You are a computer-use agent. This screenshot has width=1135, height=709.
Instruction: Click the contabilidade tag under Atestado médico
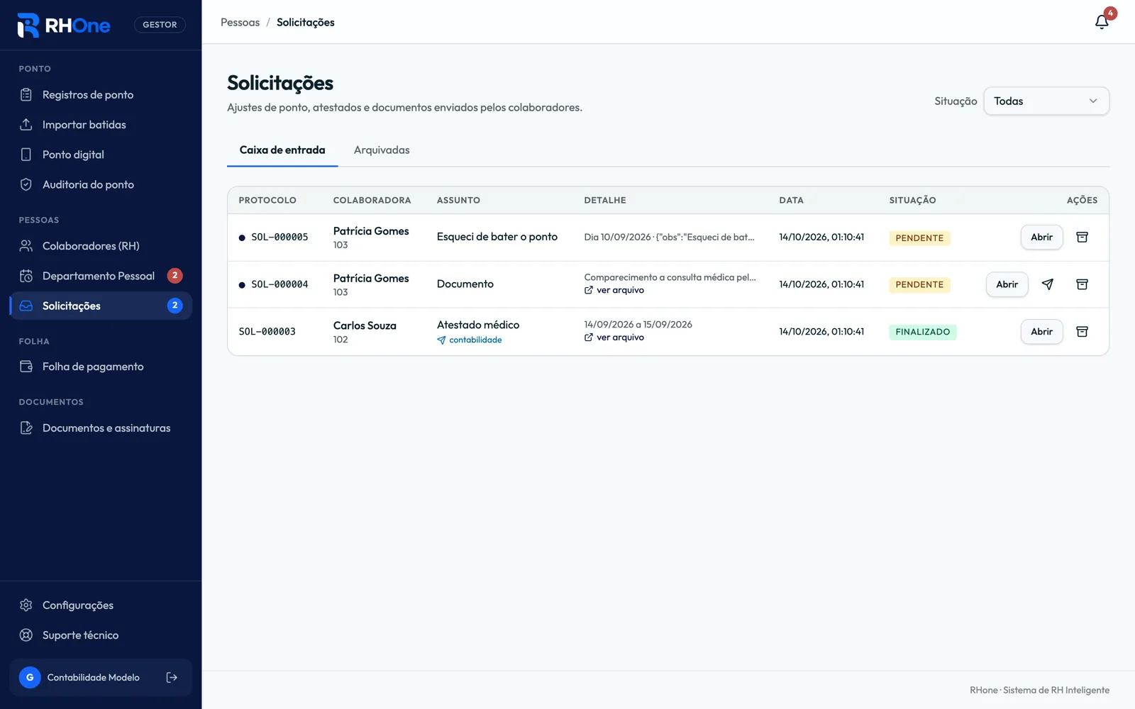470,340
